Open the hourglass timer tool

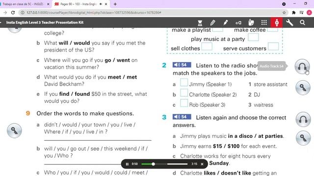pos(200,22)
